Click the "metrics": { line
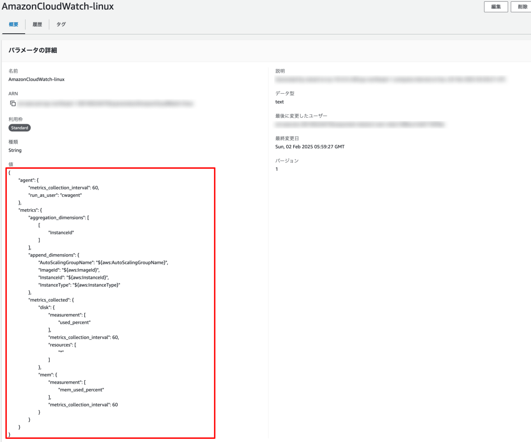 pyautogui.click(x=30, y=210)
